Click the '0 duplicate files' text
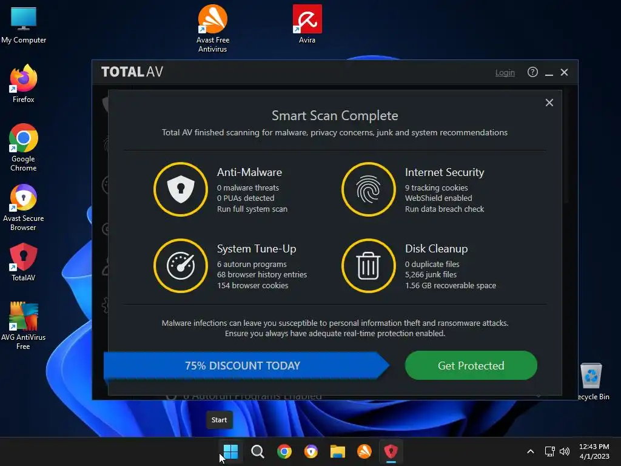621x466 pixels. [432, 265]
